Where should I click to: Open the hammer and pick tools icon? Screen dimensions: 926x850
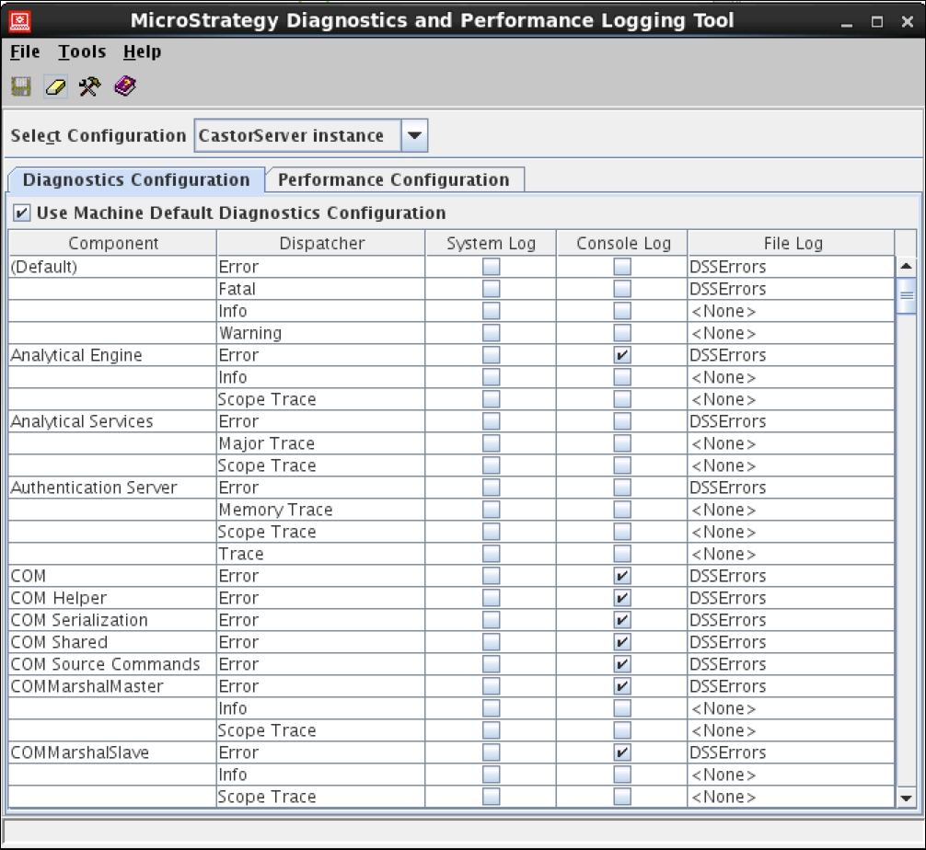(90, 86)
